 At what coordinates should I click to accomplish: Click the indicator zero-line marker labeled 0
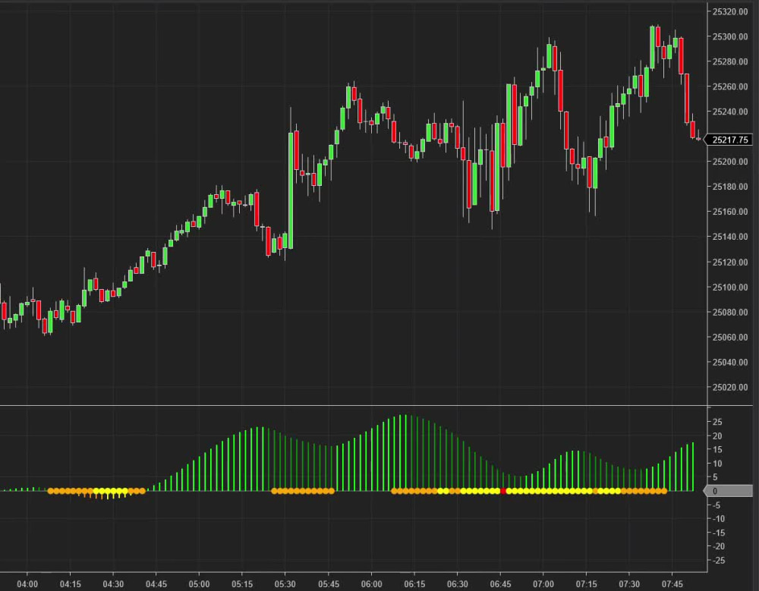(728, 491)
